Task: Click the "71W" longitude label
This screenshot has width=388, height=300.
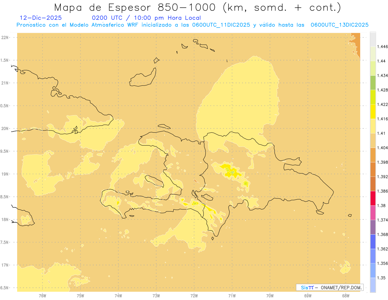Action: [x=232, y=295]
